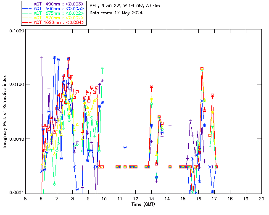
Task: Click the AOT 870nm legend entry
Action: click(x=53, y=18)
